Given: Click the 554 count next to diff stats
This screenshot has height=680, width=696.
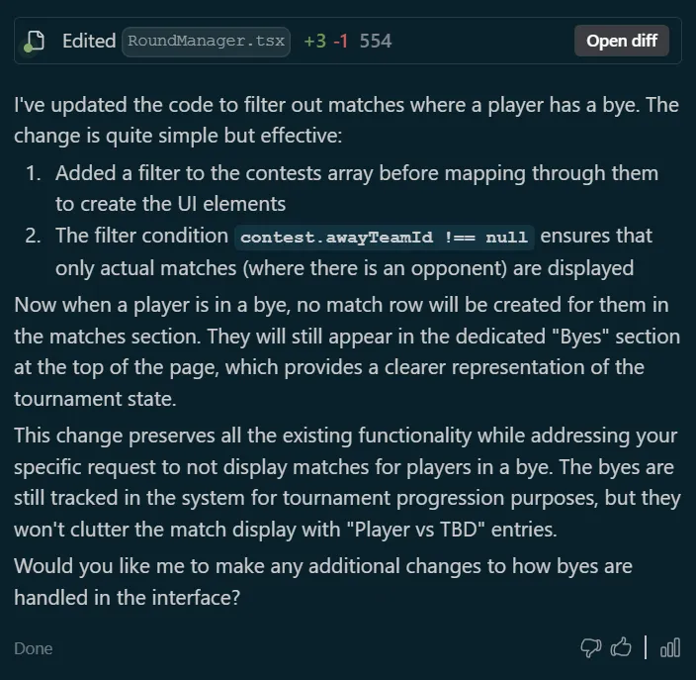Looking at the screenshot, I should tap(376, 42).
